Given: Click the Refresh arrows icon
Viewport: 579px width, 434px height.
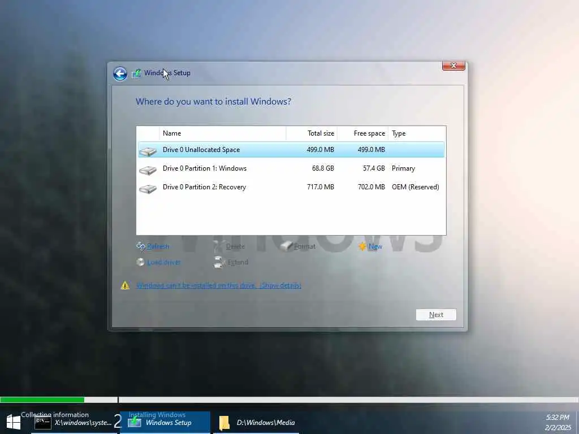Looking at the screenshot, I should tap(141, 246).
